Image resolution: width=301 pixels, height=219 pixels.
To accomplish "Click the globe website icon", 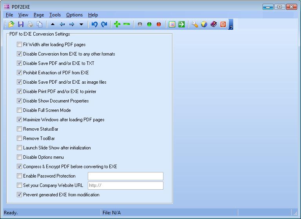I will (204, 24).
